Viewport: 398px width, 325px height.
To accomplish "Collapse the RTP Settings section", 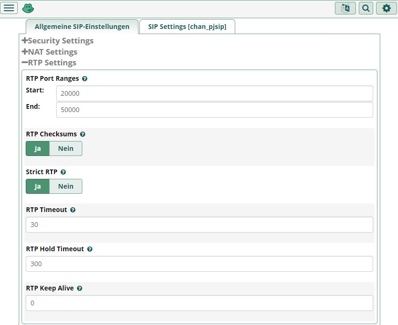I will (49, 63).
